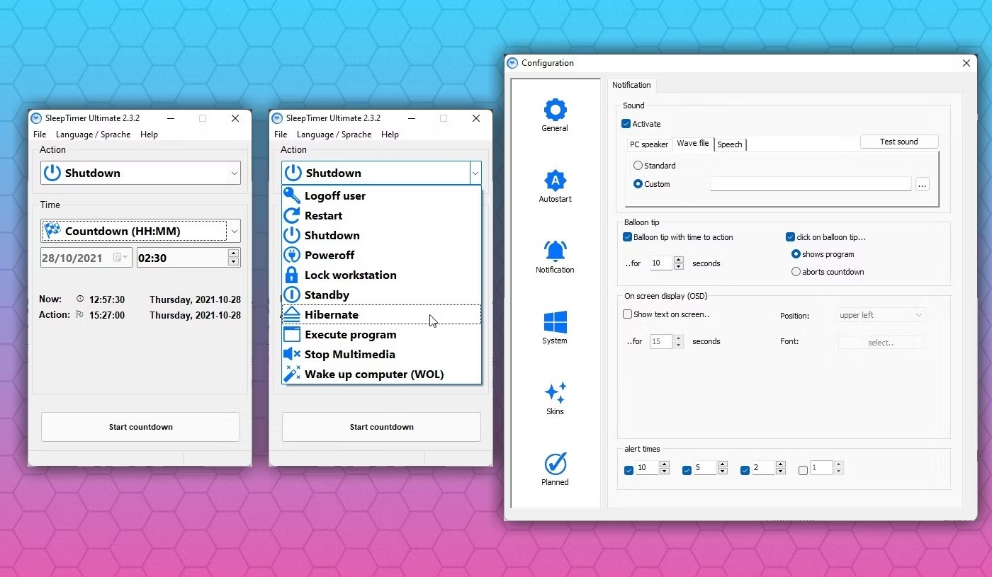Open Language / Sprache menu in left window

click(94, 135)
